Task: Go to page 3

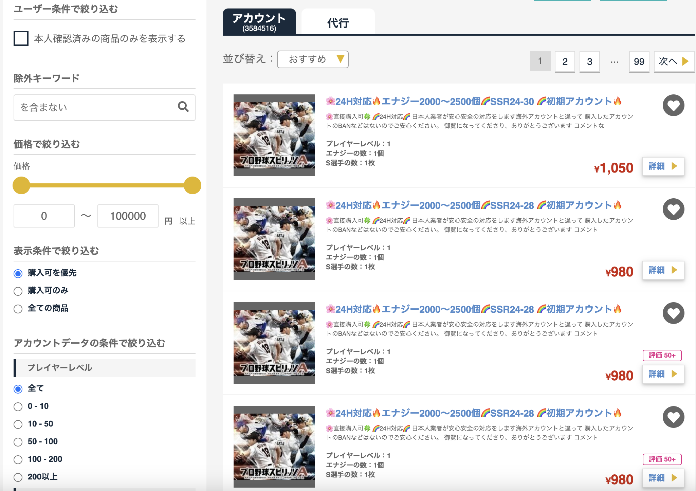Action: coord(590,61)
